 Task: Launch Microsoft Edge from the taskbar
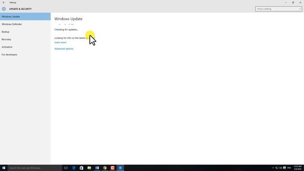click(74, 168)
